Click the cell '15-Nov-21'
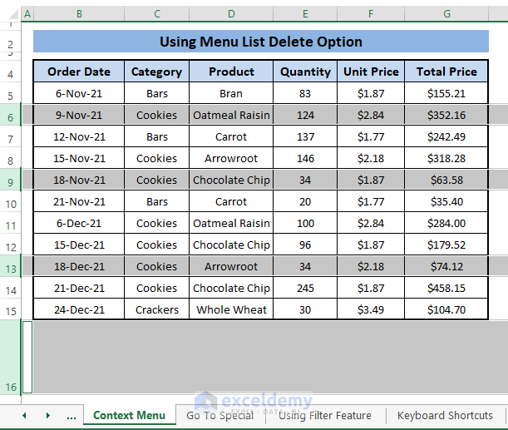The width and height of the screenshot is (508, 430). point(79,159)
